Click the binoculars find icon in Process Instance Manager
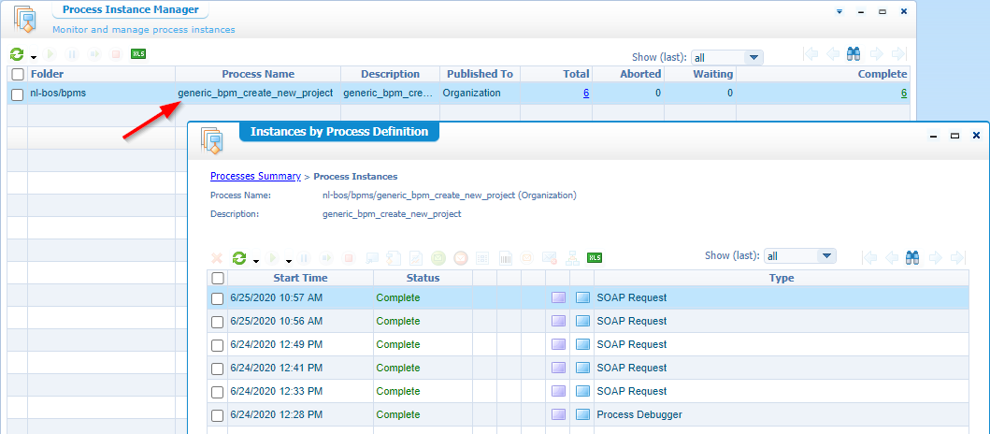The image size is (990, 434). 854,54
